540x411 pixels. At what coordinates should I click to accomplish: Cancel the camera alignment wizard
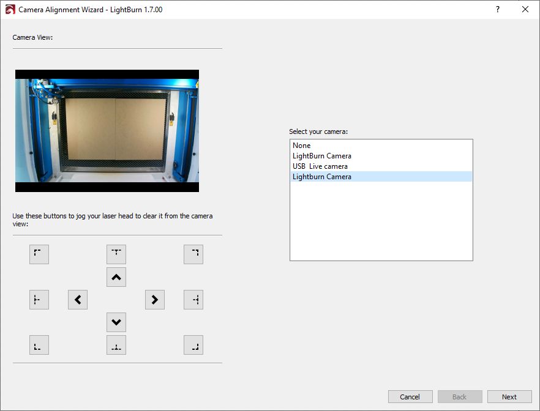point(410,396)
